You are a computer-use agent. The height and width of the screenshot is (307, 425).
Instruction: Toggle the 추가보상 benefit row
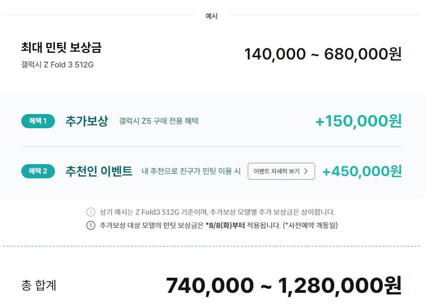pyautogui.click(x=213, y=121)
